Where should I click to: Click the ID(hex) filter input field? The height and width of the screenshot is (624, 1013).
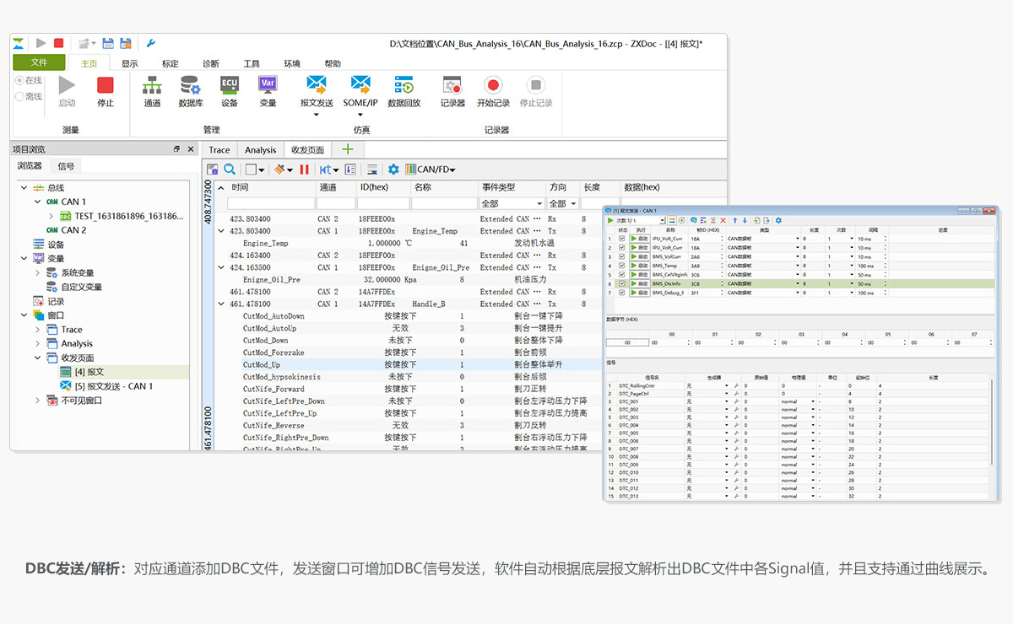coord(382,203)
